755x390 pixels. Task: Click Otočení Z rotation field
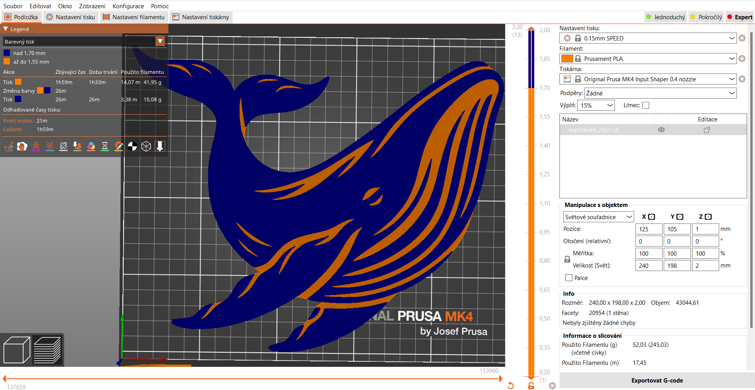[705, 241]
